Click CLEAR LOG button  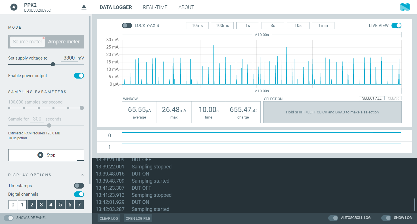click(x=109, y=218)
